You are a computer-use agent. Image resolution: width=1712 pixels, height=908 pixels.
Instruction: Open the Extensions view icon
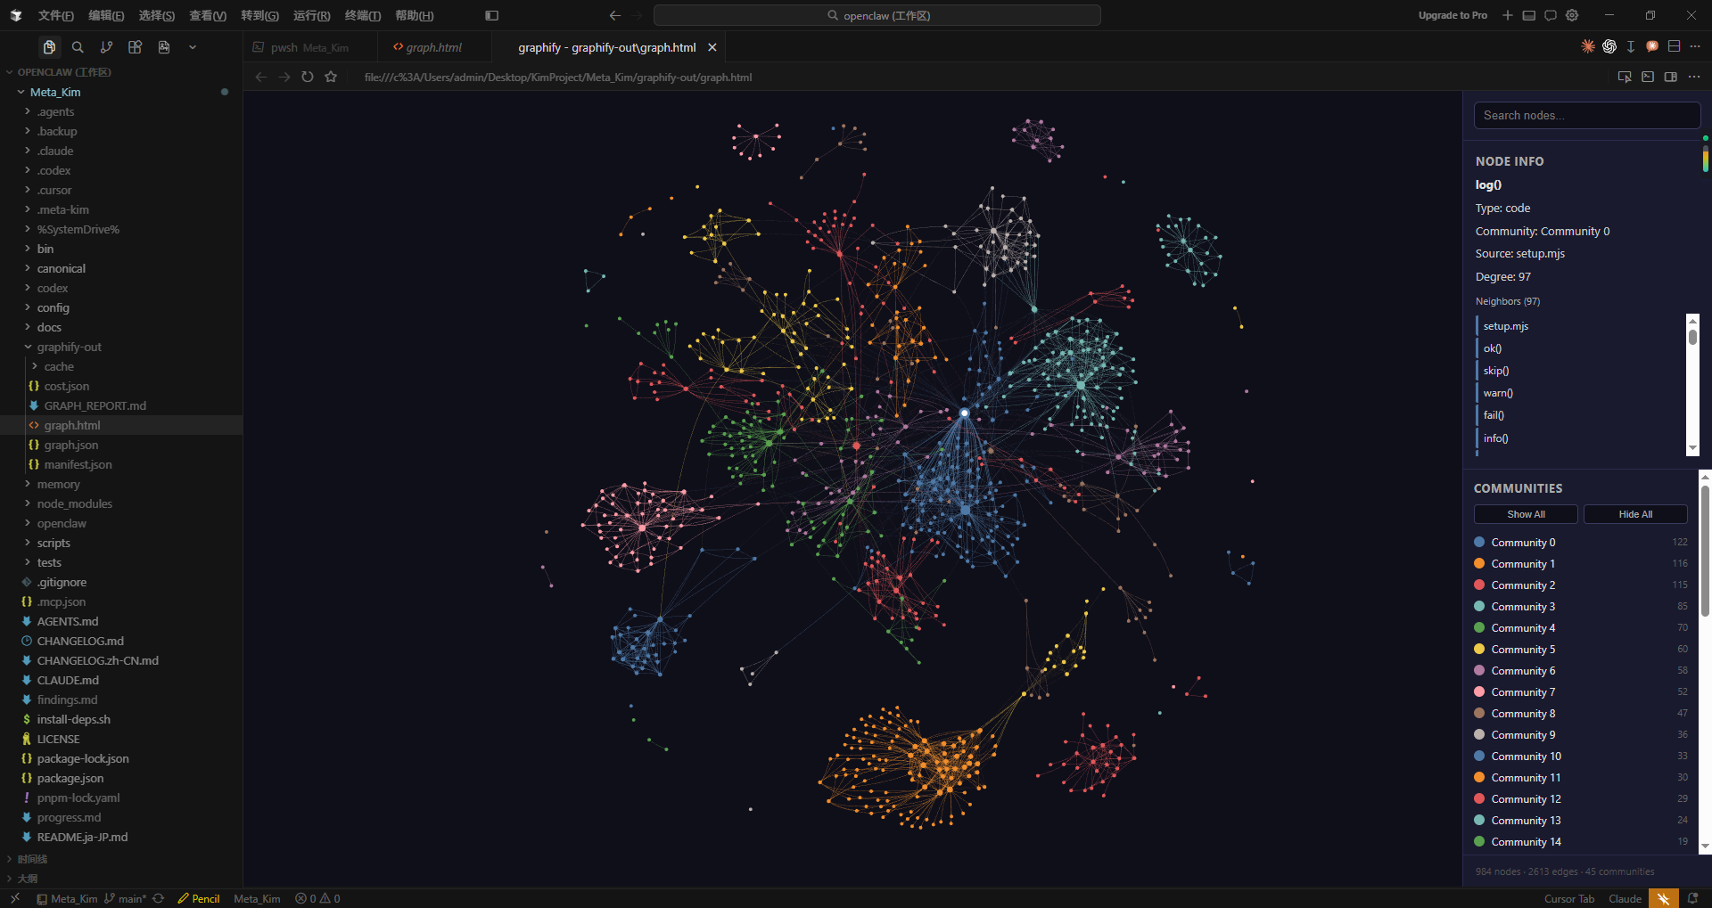135,47
